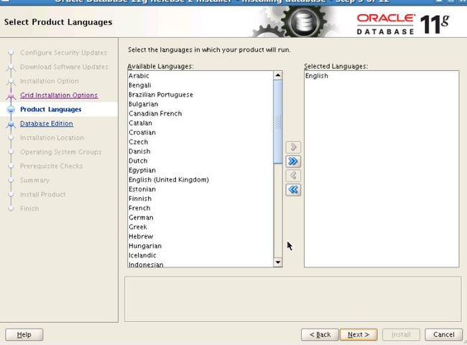467x345 pixels.
Task: Click the Configure Security Updates step
Action: (x=63, y=52)
